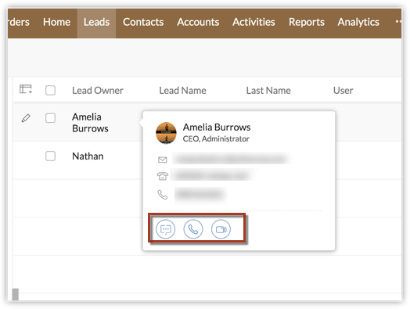
Task: Click the email envelope icon in popup
Action: point(163,160)
